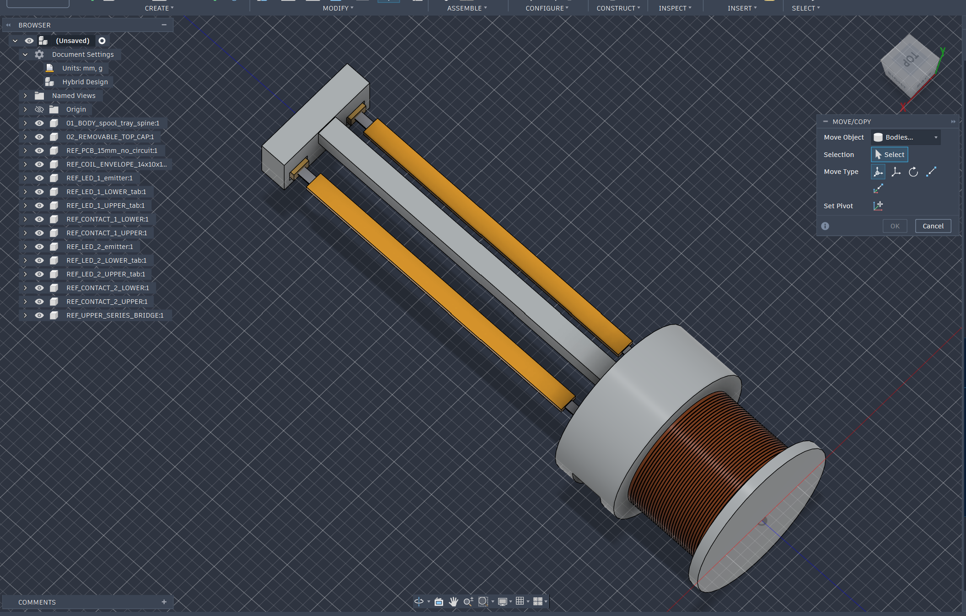This screenshot has height=616, width=966.
Task: Click the OK button in Move/Copy
Action: click(x=895, y=226)
